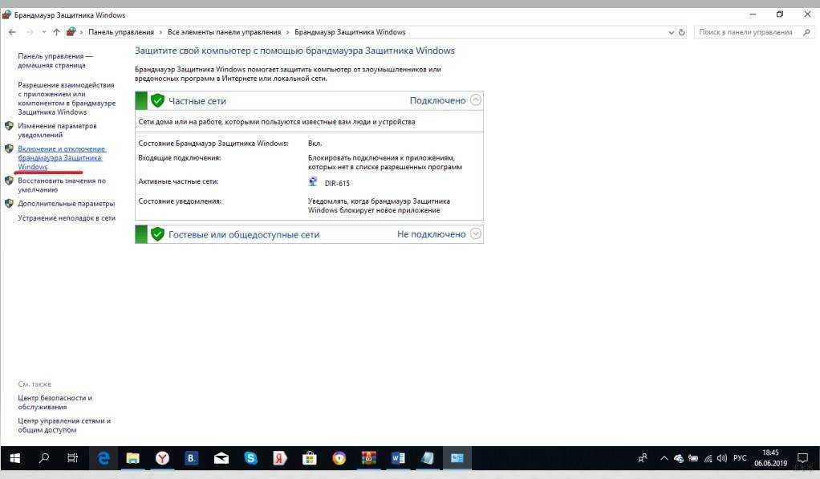Screen dimensions: 820x479
Task: Refresh the control panel page
Action: [x=681, y=32]
